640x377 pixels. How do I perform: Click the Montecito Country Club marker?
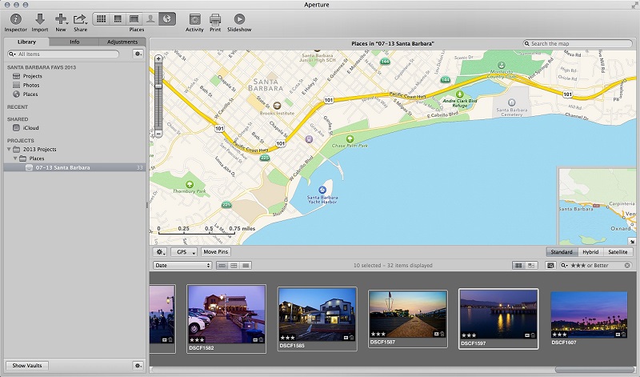coord(502,66)
